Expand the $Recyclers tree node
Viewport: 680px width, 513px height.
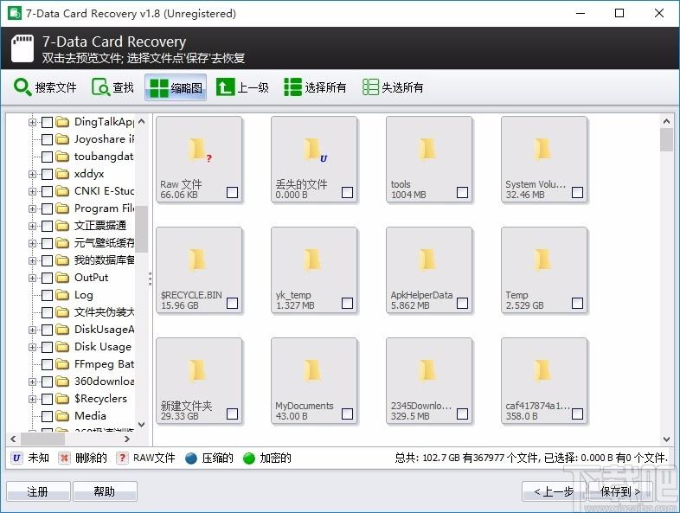click(x=33, y=399)
